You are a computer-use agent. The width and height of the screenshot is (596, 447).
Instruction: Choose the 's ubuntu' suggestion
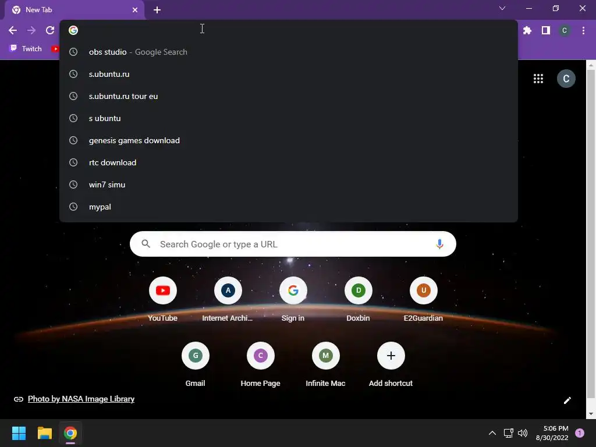click(289, 118)
